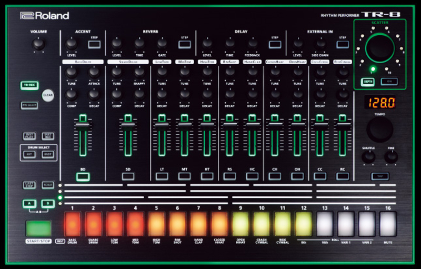Select the CC instrument button

point(320,176)
